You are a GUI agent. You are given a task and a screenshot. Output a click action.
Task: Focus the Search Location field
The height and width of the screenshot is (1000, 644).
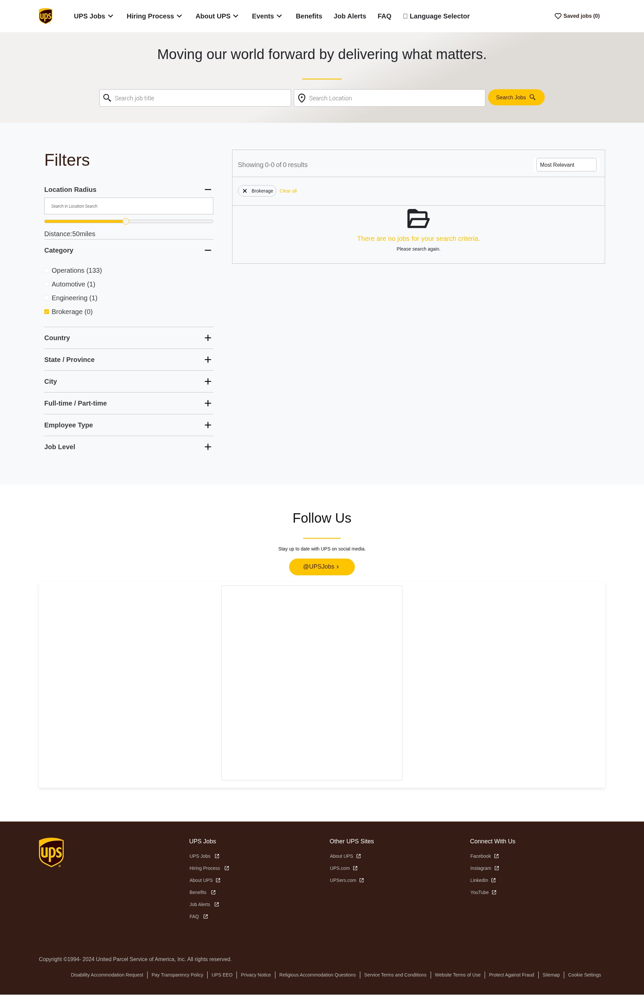pyautogui.click(x=389, y=98)
